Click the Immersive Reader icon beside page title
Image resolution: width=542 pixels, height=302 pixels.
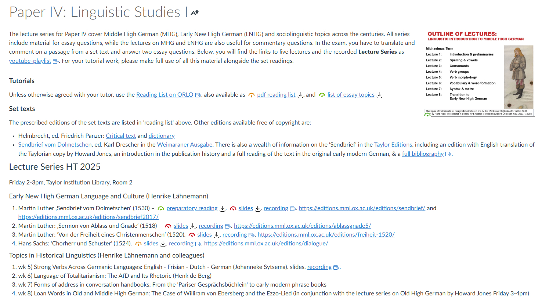[x=195, y=12]
